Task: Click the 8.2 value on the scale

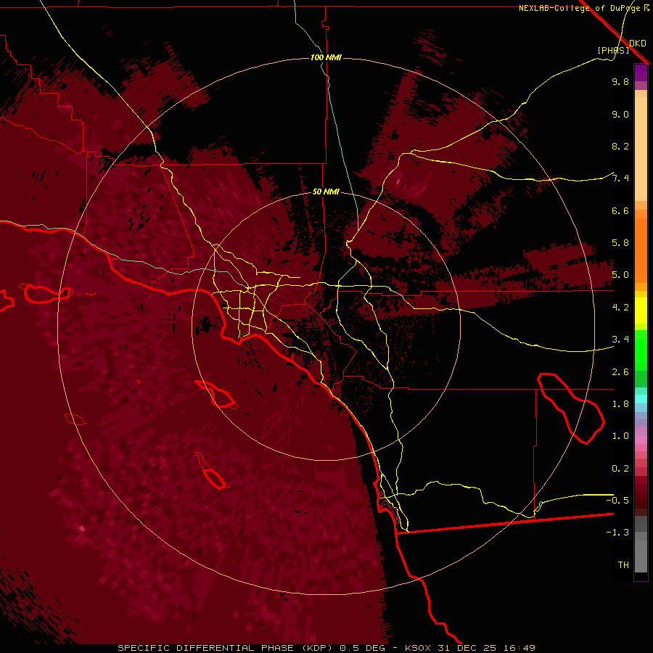Action: pos(620,146)
